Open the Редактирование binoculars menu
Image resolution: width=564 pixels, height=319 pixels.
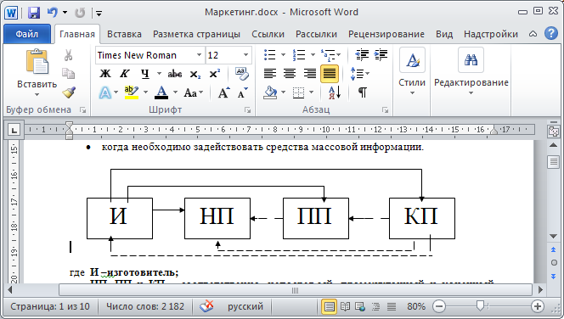[471, 72]
